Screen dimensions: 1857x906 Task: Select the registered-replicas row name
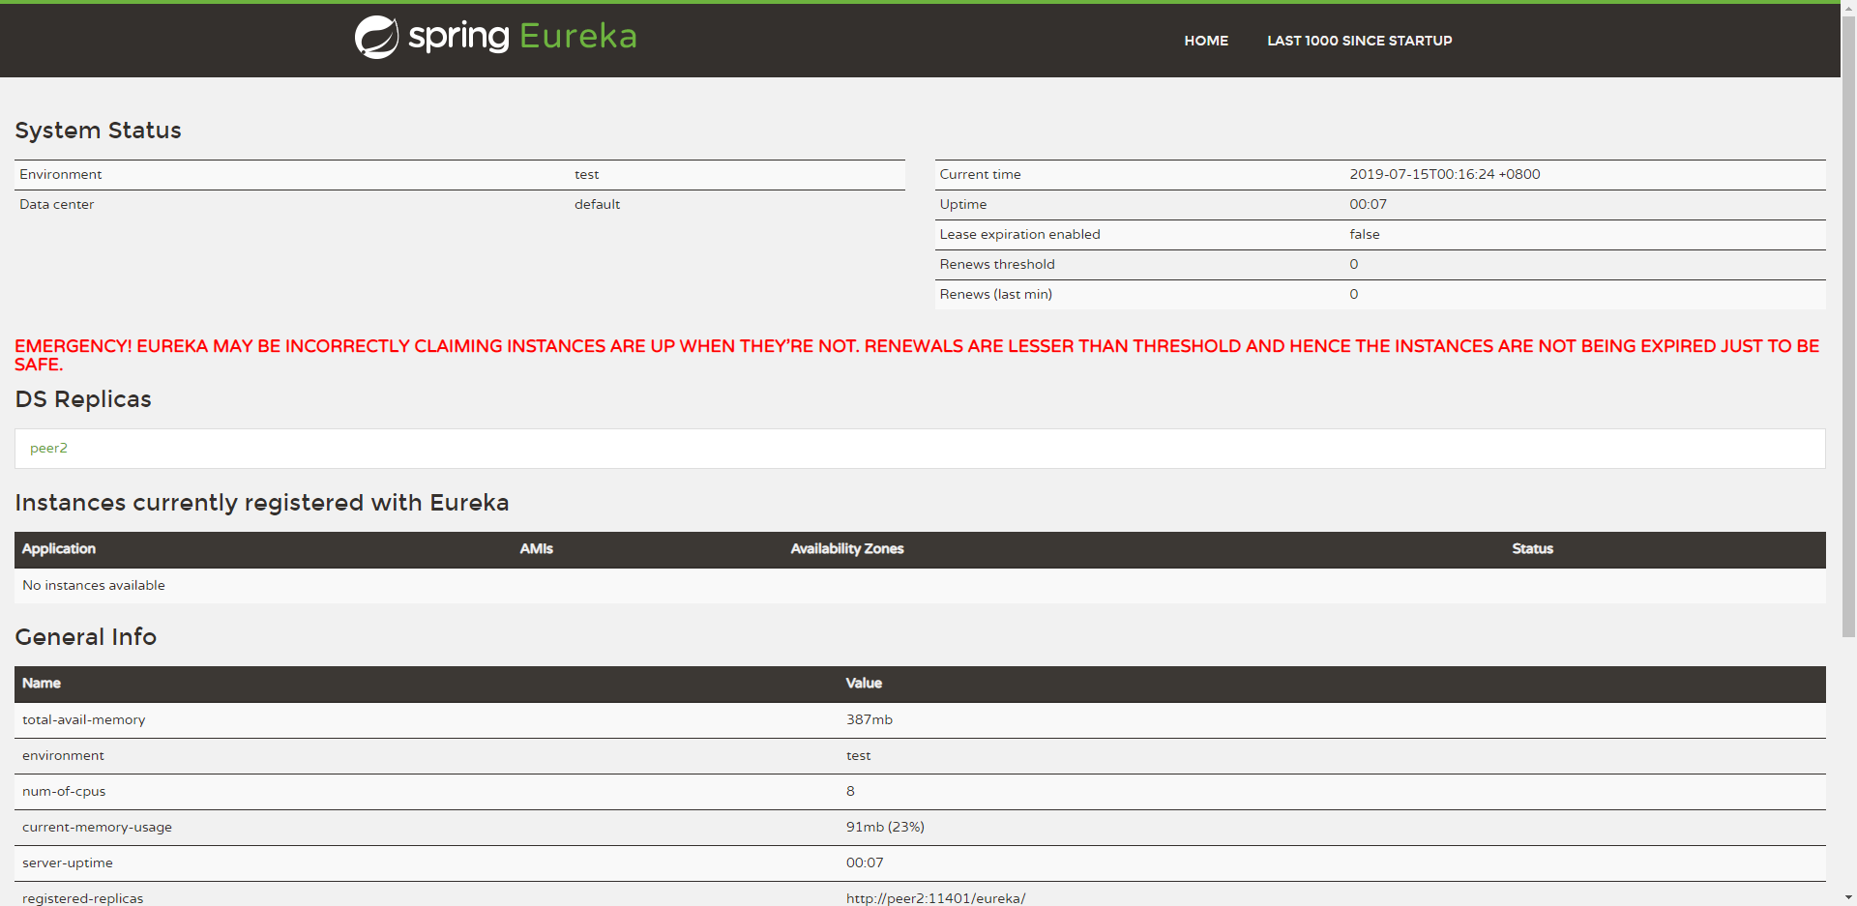click(83, 898)
